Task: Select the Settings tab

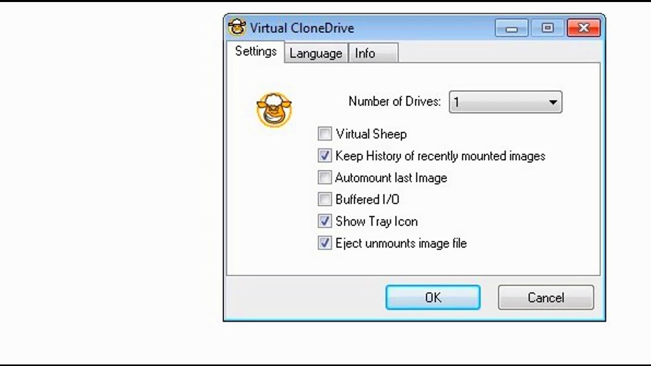Action: pyautogui.click(x=256, y=52)
